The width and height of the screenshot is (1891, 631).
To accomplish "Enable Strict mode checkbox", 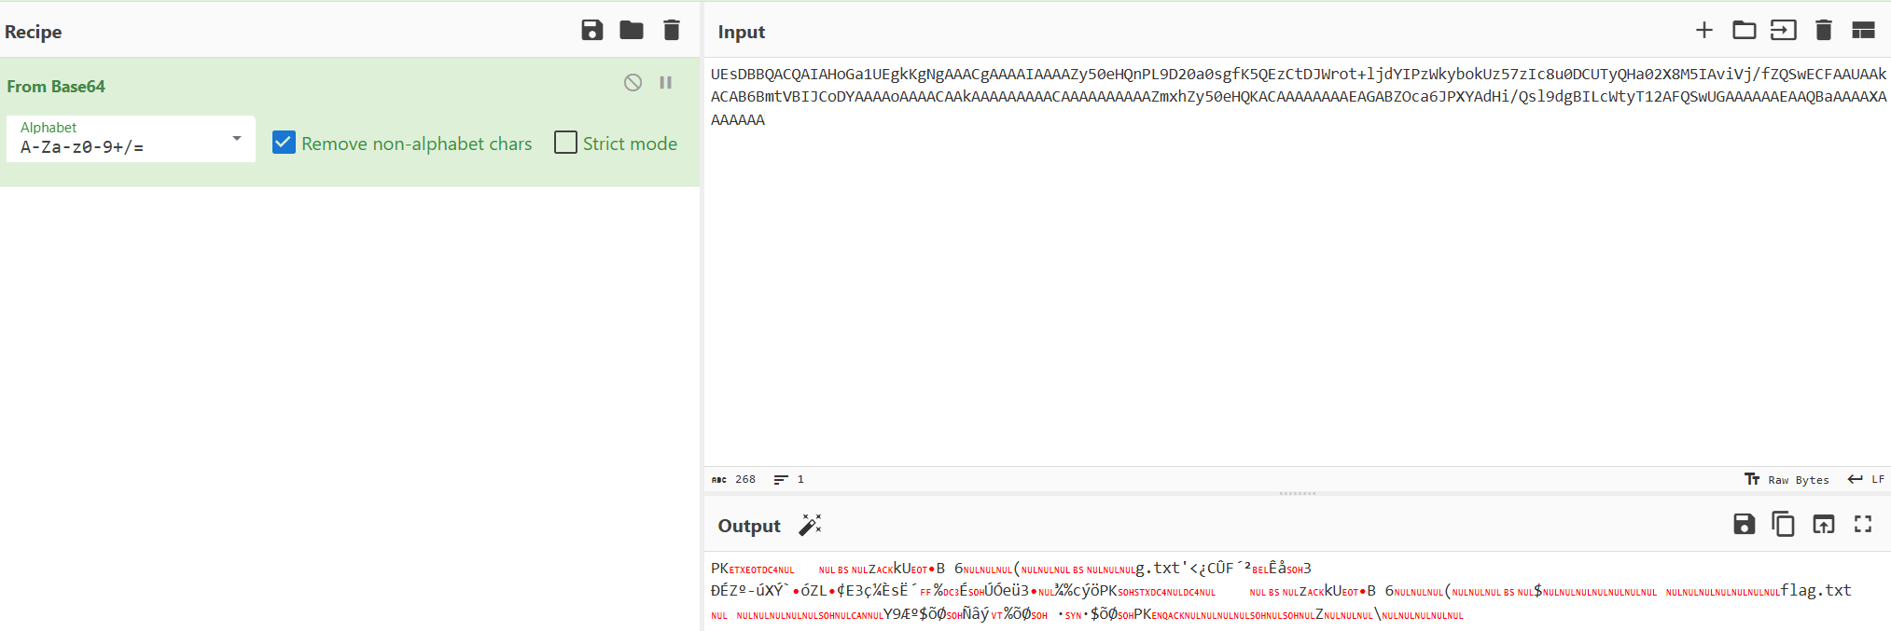I will click(x=565, y=143).
